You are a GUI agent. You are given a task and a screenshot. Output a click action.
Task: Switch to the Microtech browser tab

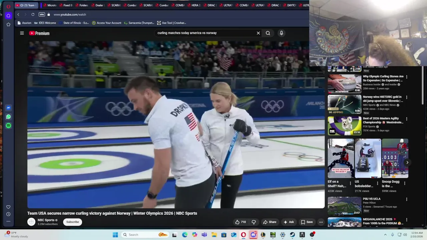49,5
